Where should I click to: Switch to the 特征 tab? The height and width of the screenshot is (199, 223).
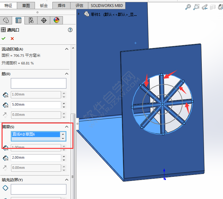(x=8, y=5)
